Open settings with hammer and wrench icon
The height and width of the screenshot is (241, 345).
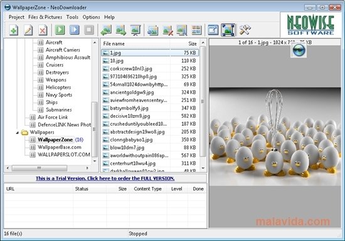[x=245, y=30]
